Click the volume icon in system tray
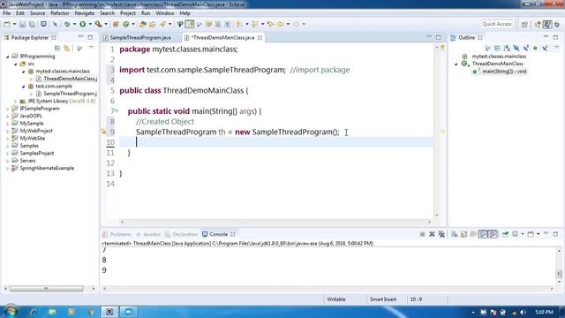This screenshot has height=318, width=565. pyautogui.click(x=523, y=312)
